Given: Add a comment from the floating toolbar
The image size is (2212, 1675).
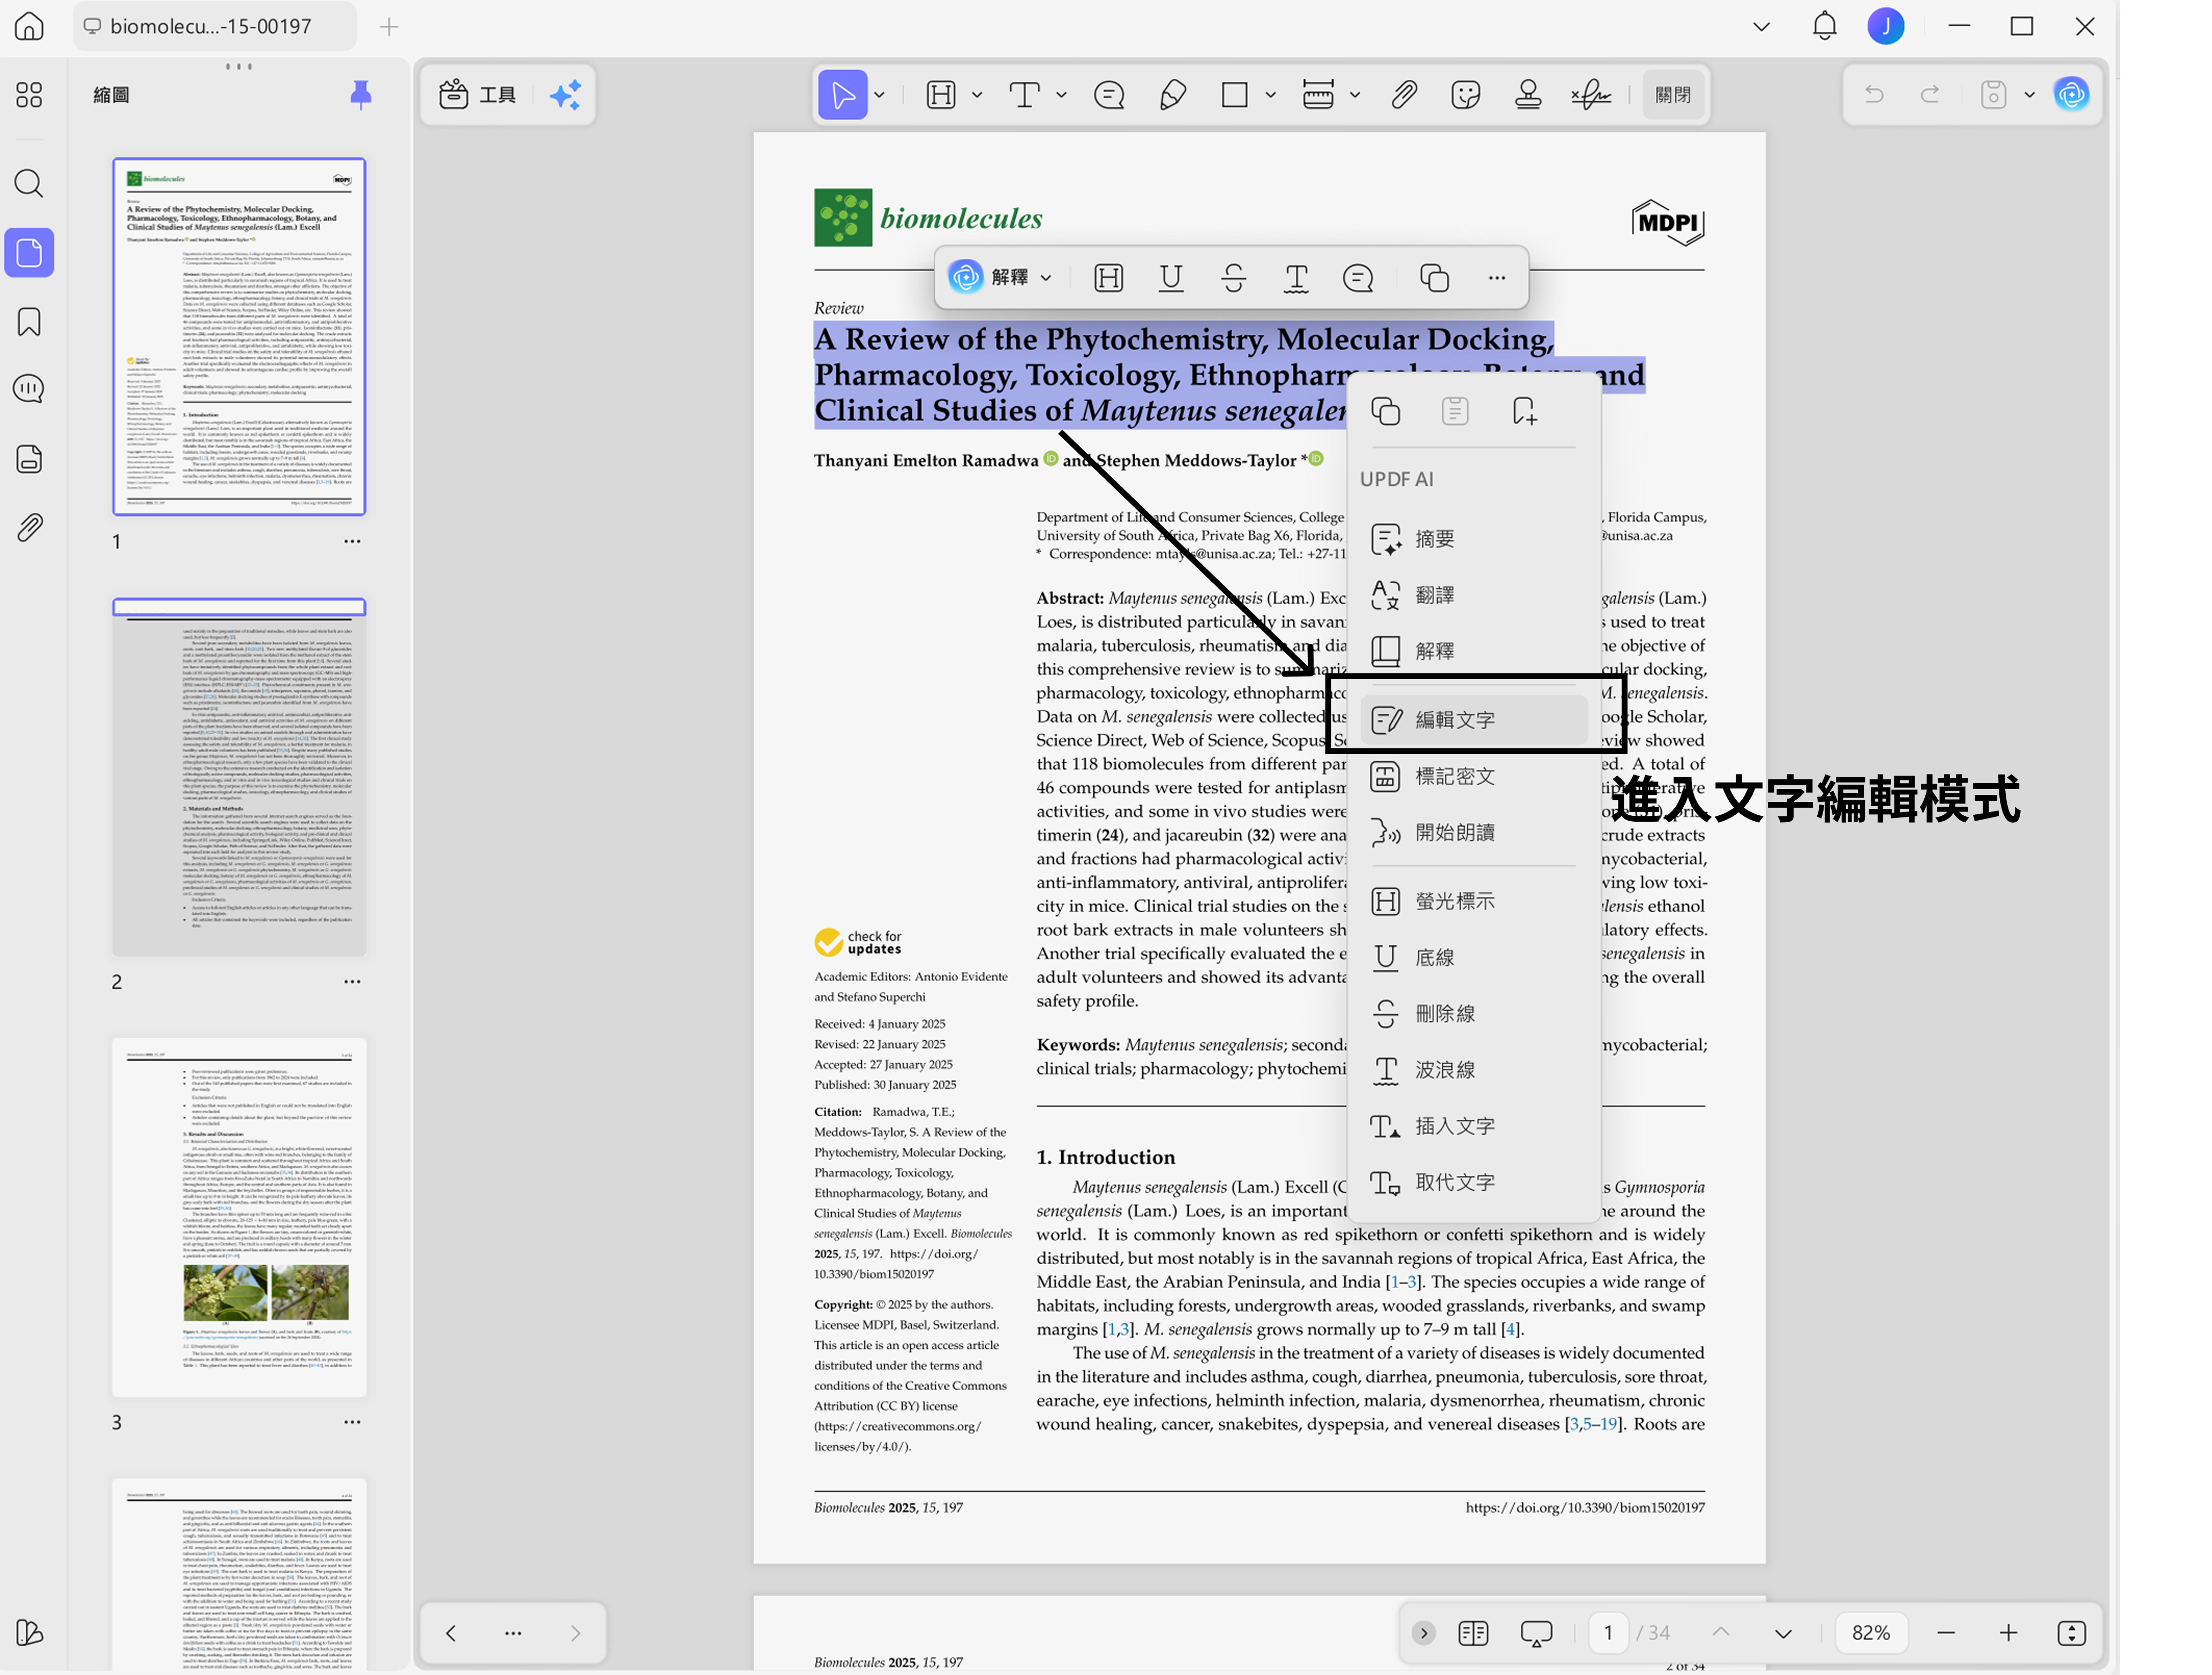Looking at the screenshot, I should point(1358,277).
